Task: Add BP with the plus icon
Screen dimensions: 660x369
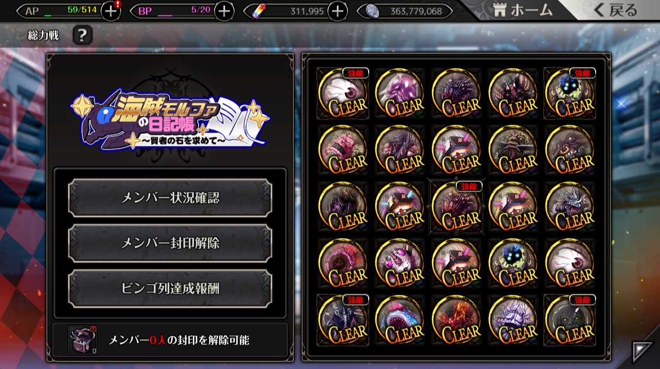Action: click(224, 11)
